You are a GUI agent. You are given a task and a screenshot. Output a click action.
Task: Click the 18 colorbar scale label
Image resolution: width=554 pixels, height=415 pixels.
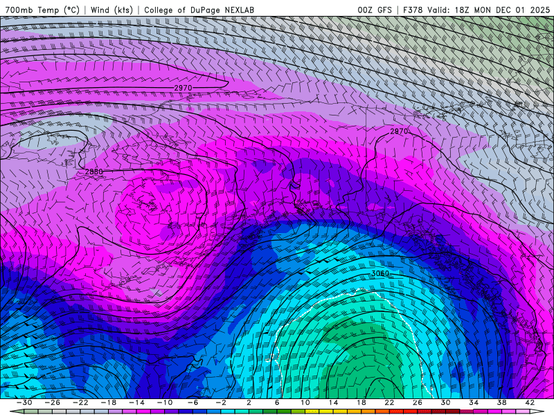click(361, 403)
